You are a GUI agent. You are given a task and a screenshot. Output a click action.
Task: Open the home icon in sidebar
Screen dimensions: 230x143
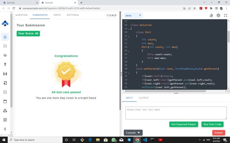[5, 37]
